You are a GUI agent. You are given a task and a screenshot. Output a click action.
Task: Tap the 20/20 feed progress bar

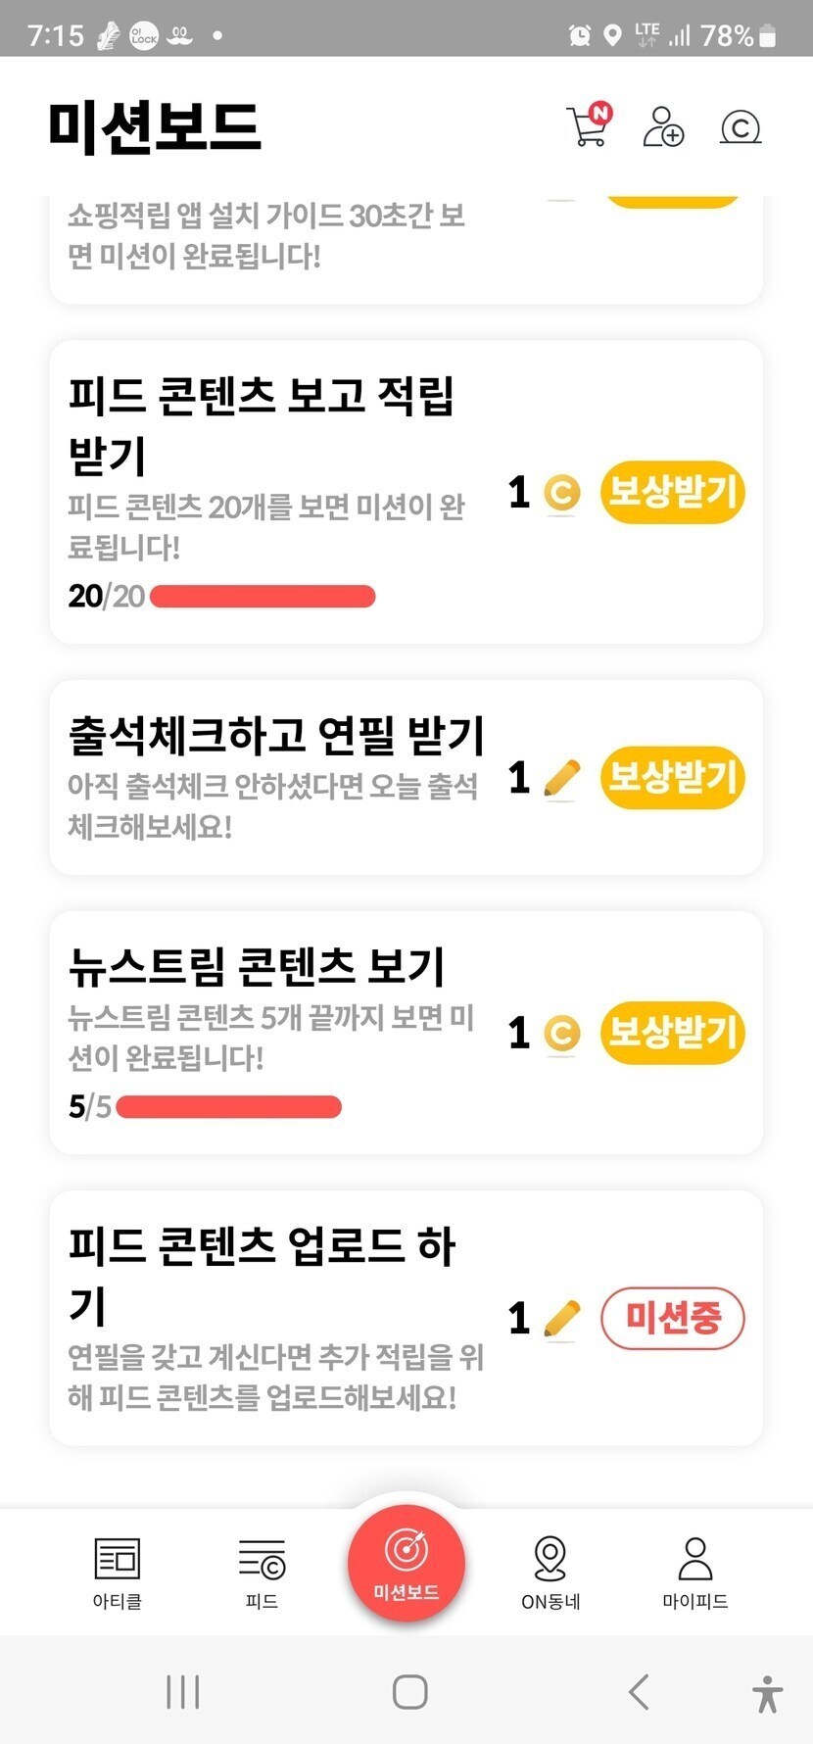pyautogui.click(x=263, y=596)
